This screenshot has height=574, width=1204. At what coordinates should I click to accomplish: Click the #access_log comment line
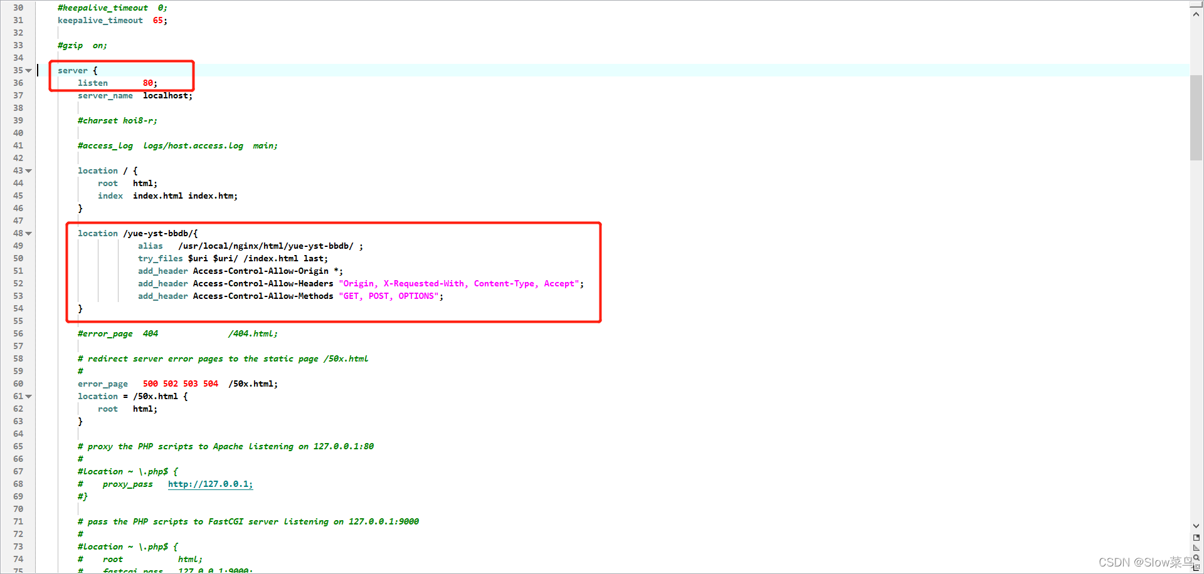coord(177,146)
